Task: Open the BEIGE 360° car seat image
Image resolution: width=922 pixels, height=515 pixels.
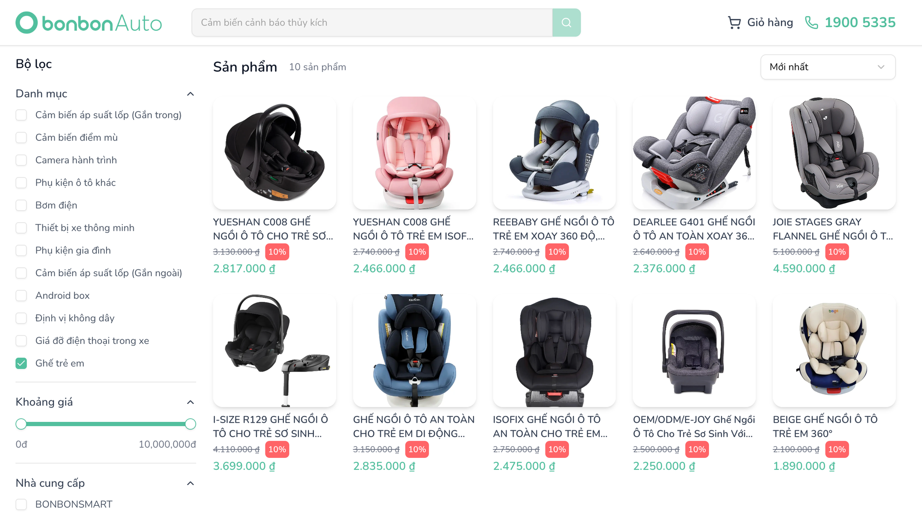Action: click(834, 350)
